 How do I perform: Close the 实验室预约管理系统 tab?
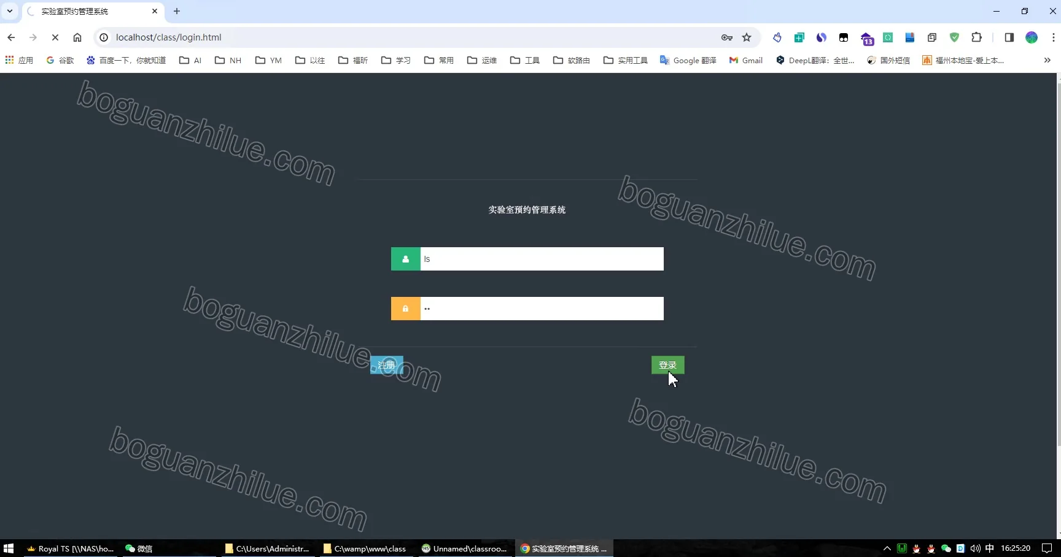coord(155,11)
